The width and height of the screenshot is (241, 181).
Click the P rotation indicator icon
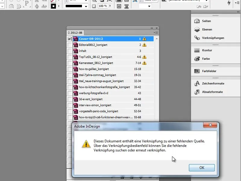pos(27,4)
